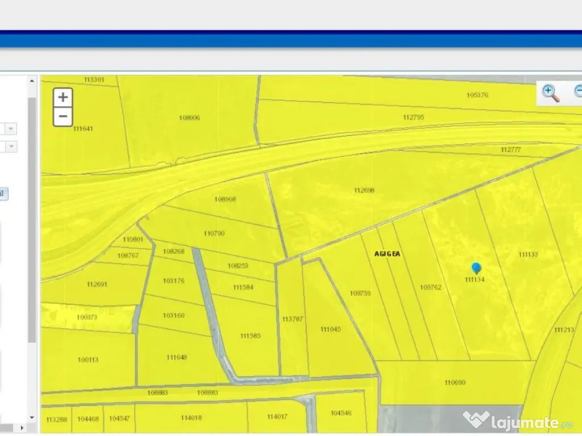Select parcel 112795 on the map

click(413, 117)
